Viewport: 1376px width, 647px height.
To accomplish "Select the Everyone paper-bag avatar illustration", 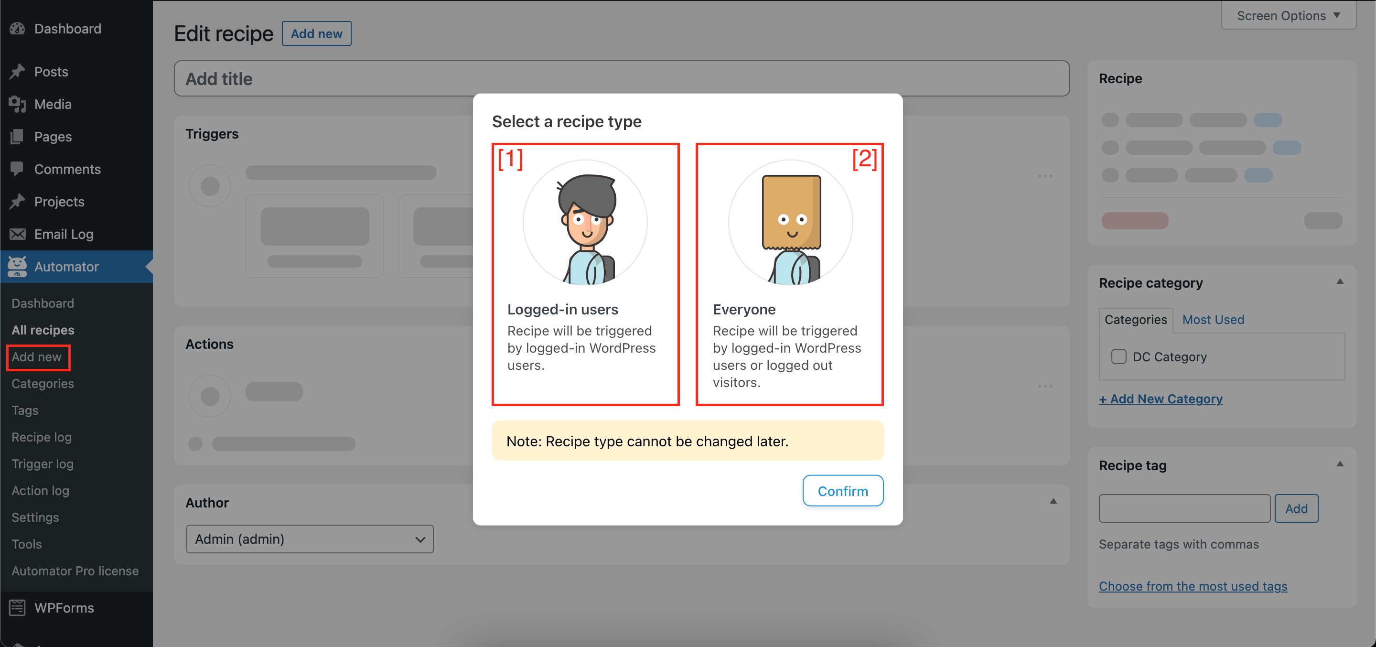I will [791, 223].
